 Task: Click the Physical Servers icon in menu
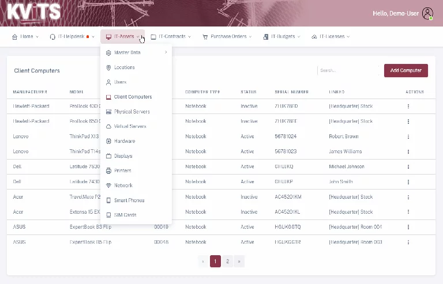(x=108, y=112)
